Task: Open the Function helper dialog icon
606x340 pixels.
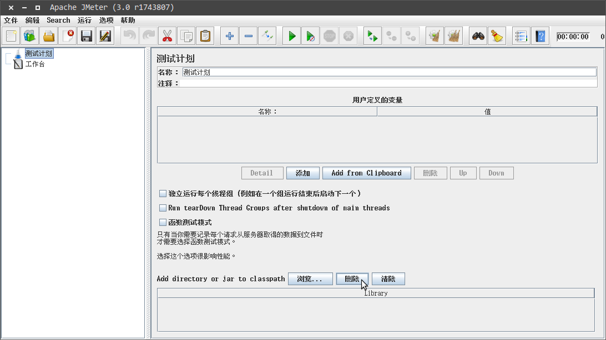Action: (x=521, y=36)
